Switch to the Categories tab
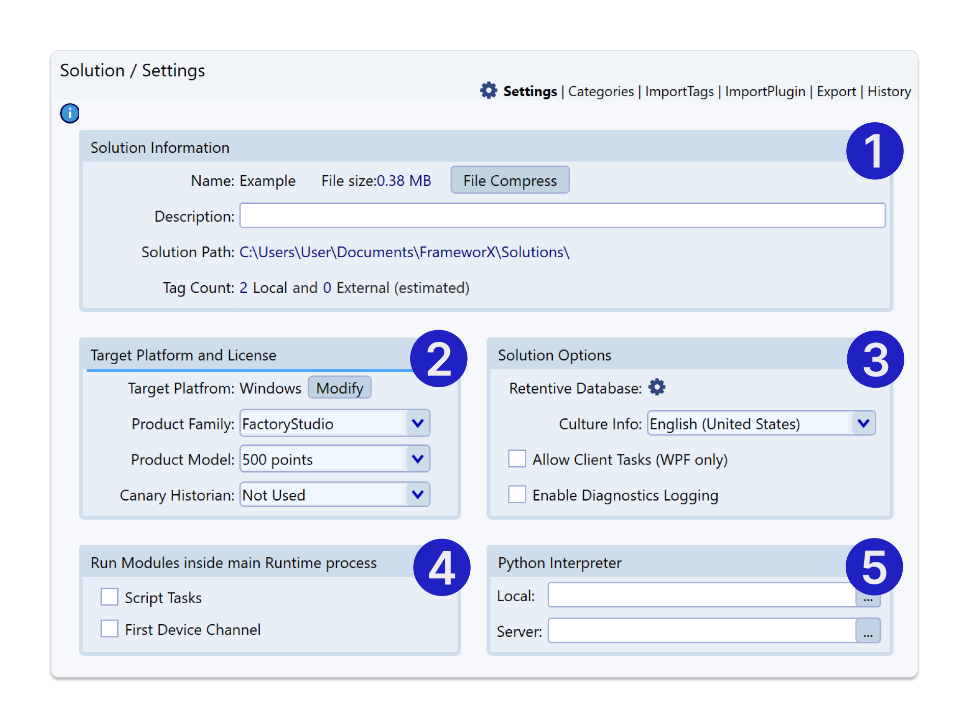969x728 pixels. tap(601, 92)
